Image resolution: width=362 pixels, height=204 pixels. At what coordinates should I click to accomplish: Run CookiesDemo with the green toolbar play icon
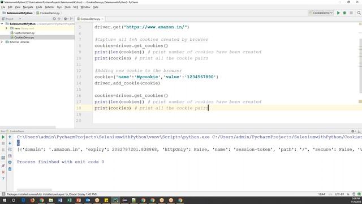click(338, 13)
